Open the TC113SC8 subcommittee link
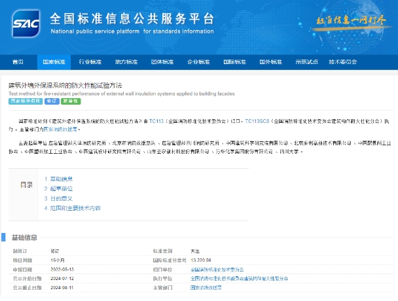The height and width of the screenshot is (301, 398). tap(257, 121)
